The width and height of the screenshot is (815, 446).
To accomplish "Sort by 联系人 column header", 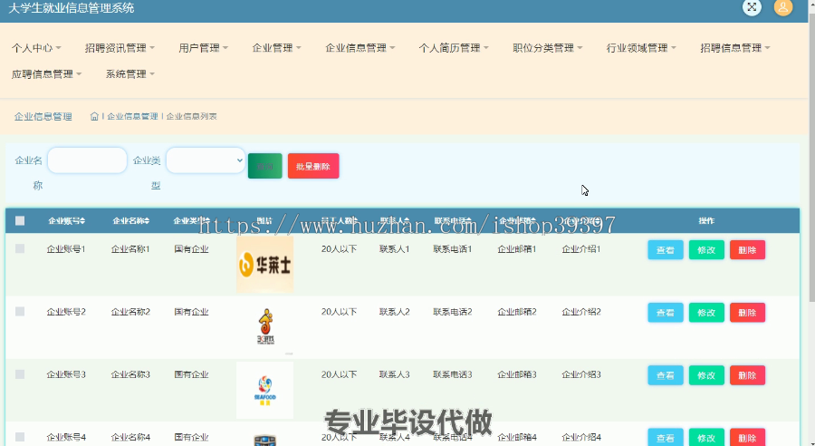I will [x=395, y=220].
